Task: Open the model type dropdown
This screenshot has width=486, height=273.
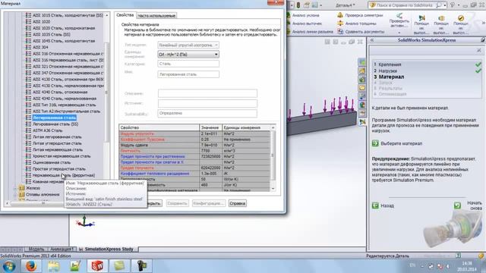Action: [x=188, y=45]
